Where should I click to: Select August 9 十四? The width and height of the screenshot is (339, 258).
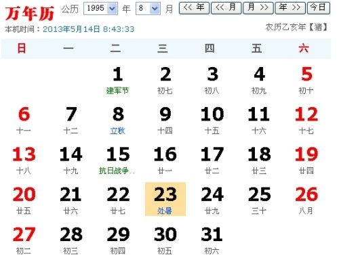point(165,121)
